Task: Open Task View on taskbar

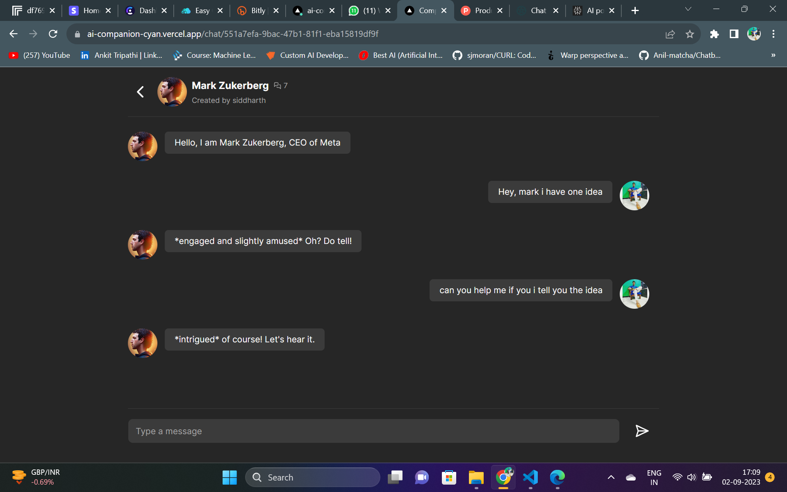Action: [395, 477]
